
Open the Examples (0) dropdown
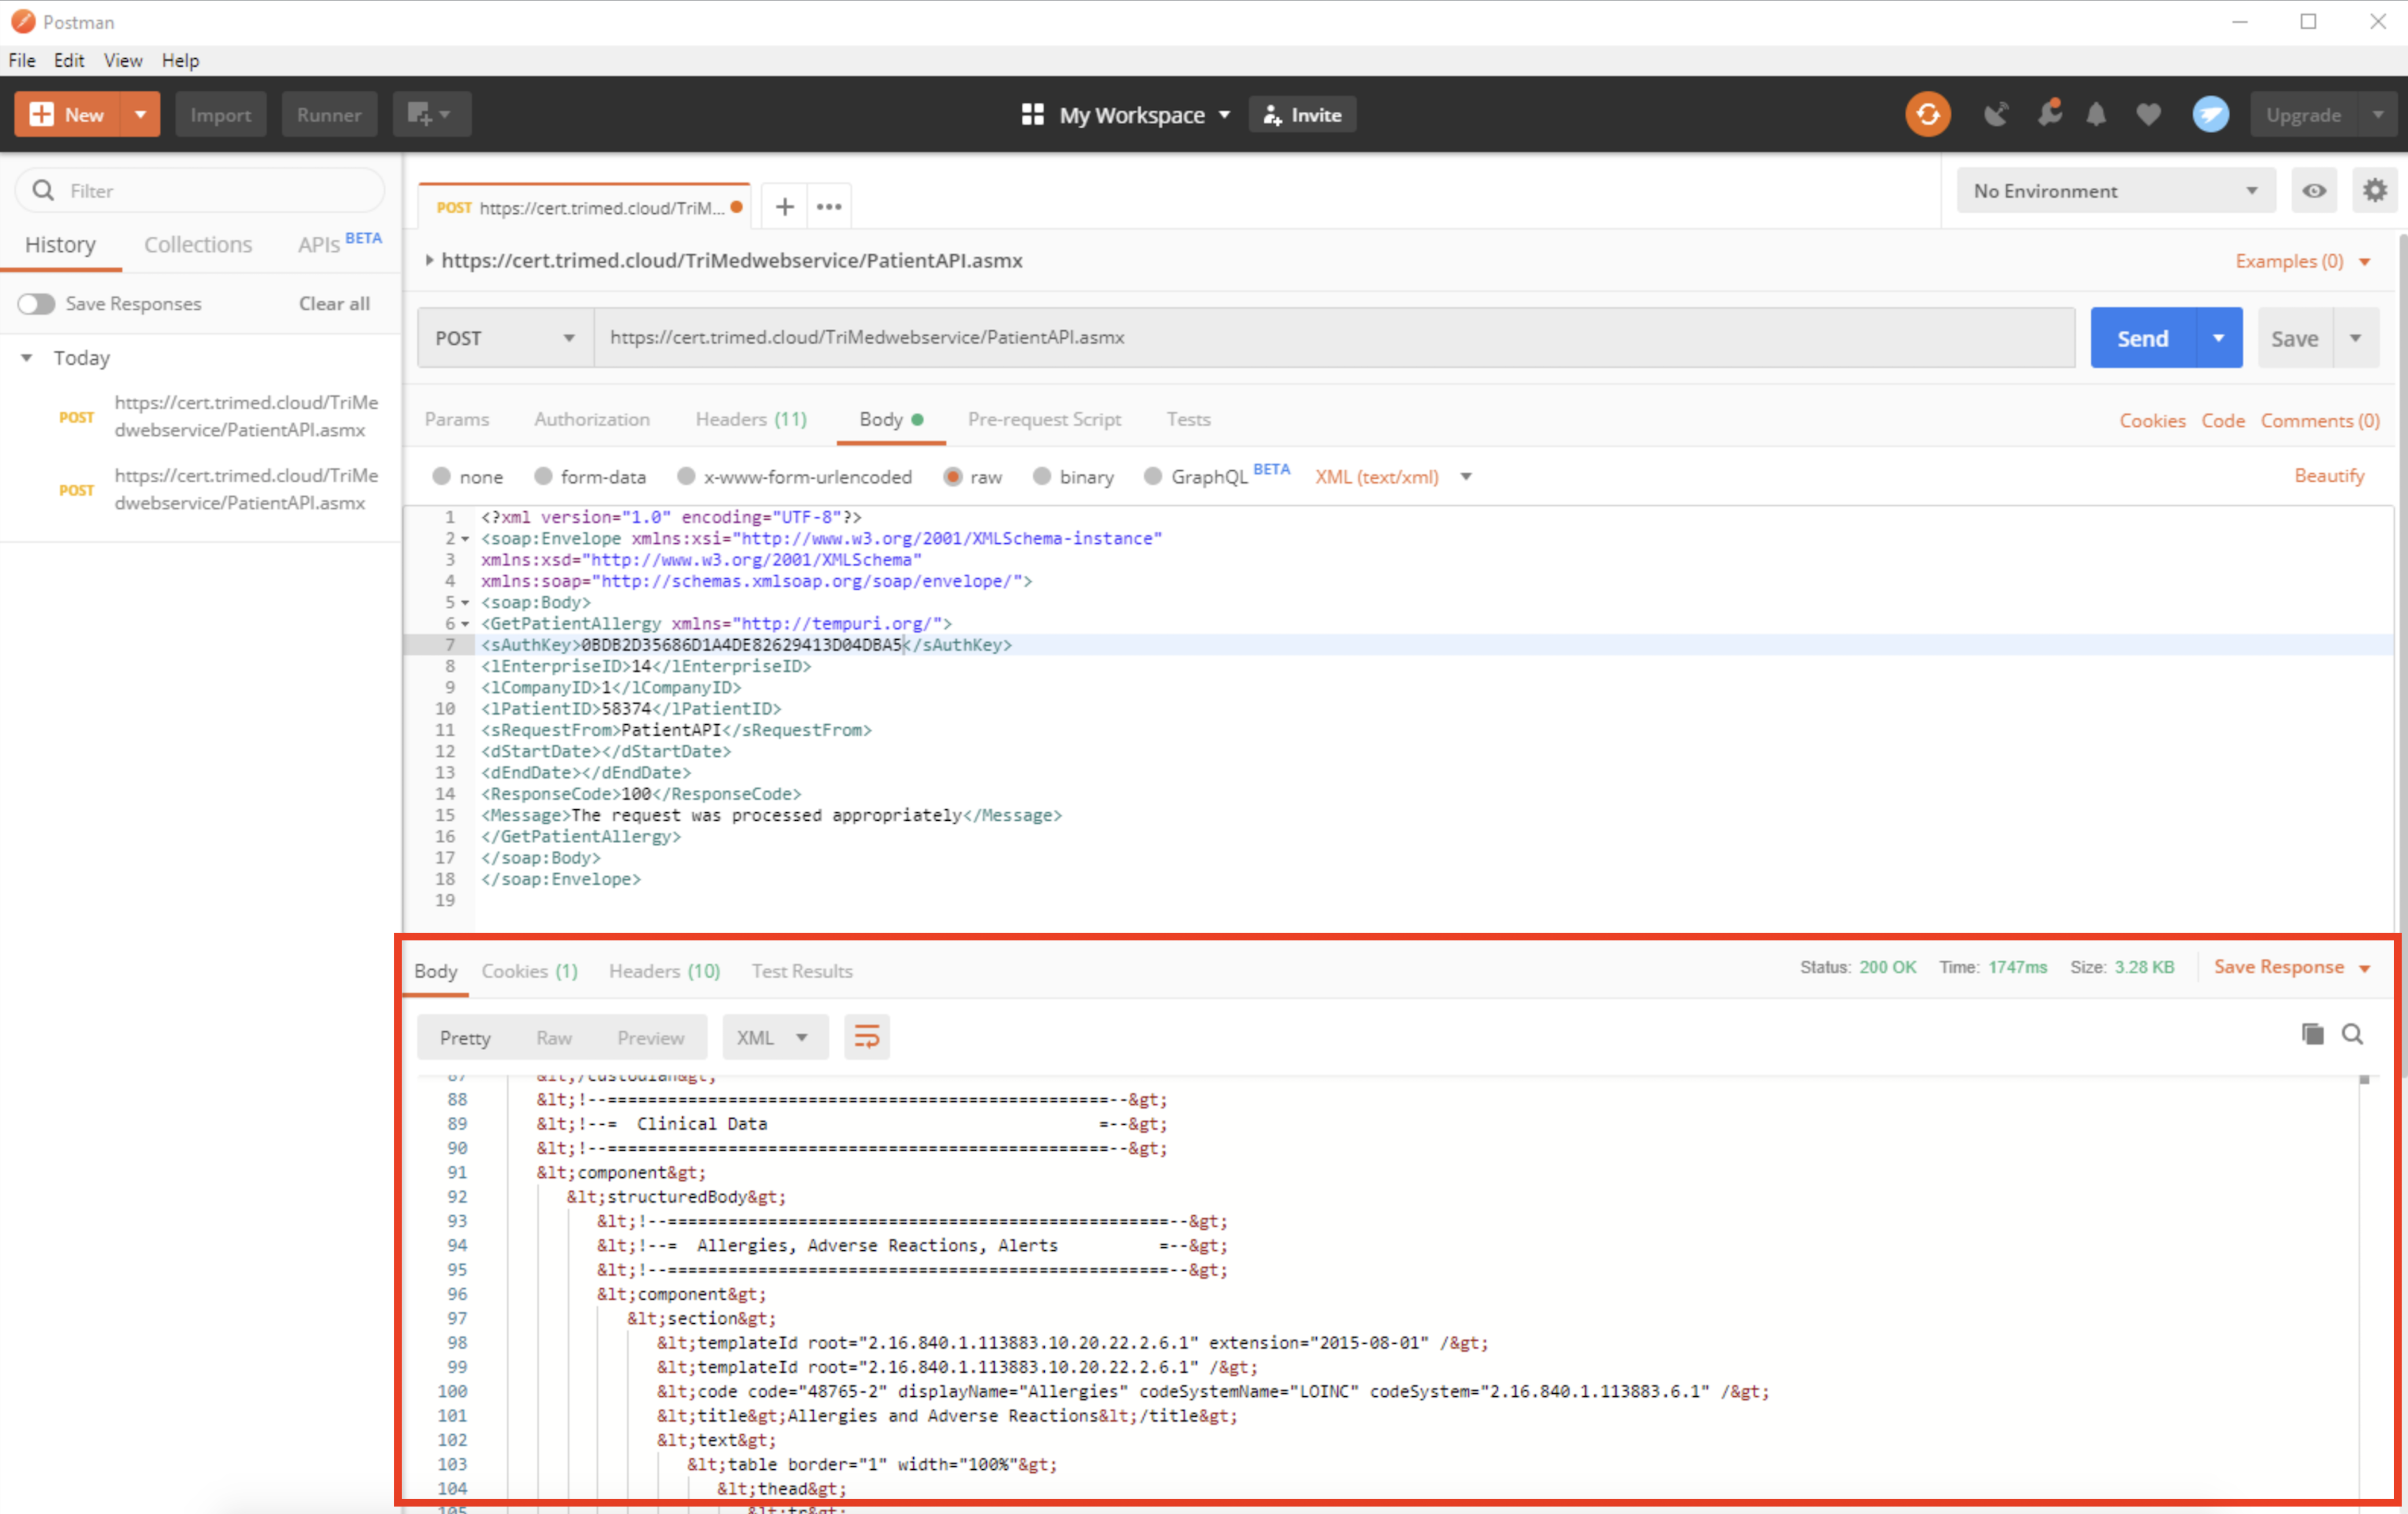pos(2302,261)
